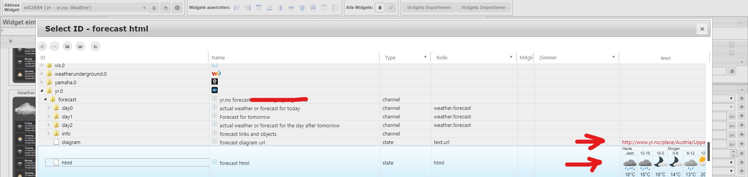The width and height of the screenshot is (748, 177).
Task: Expand the day0 folder
Action: pos(49,108)
